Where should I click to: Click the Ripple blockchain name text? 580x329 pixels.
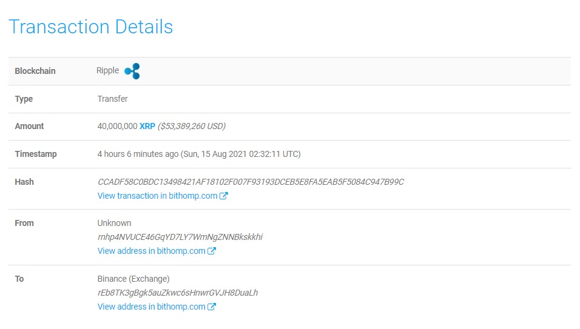108,70
